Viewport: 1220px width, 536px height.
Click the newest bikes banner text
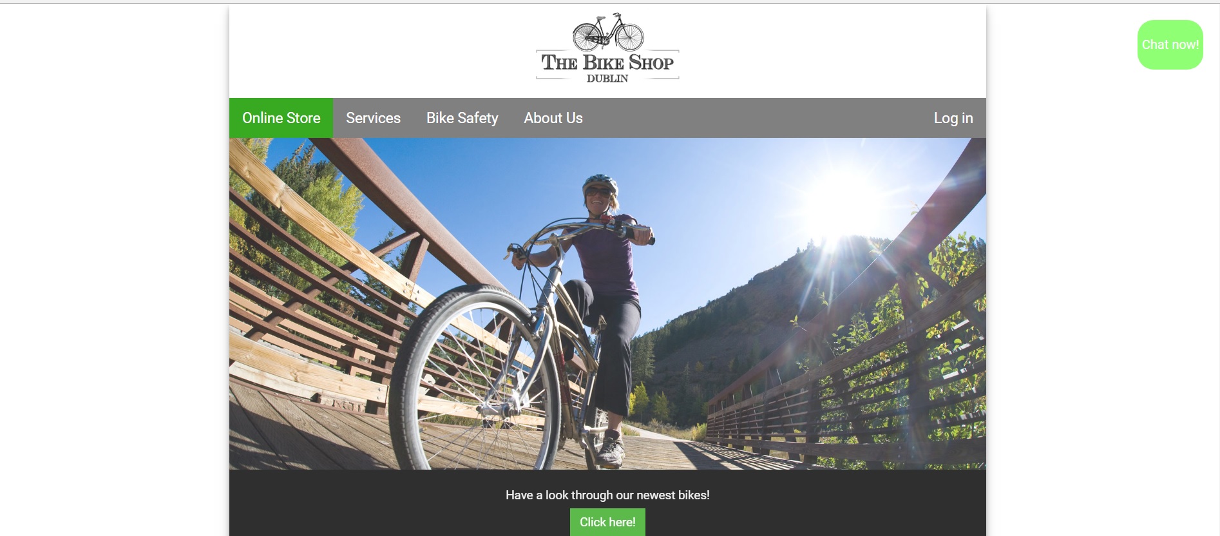coord(607,495)
